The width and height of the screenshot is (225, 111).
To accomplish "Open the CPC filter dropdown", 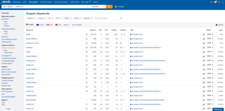I will click(x=58, y=18).
